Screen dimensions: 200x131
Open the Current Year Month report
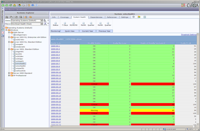point(83,23)
